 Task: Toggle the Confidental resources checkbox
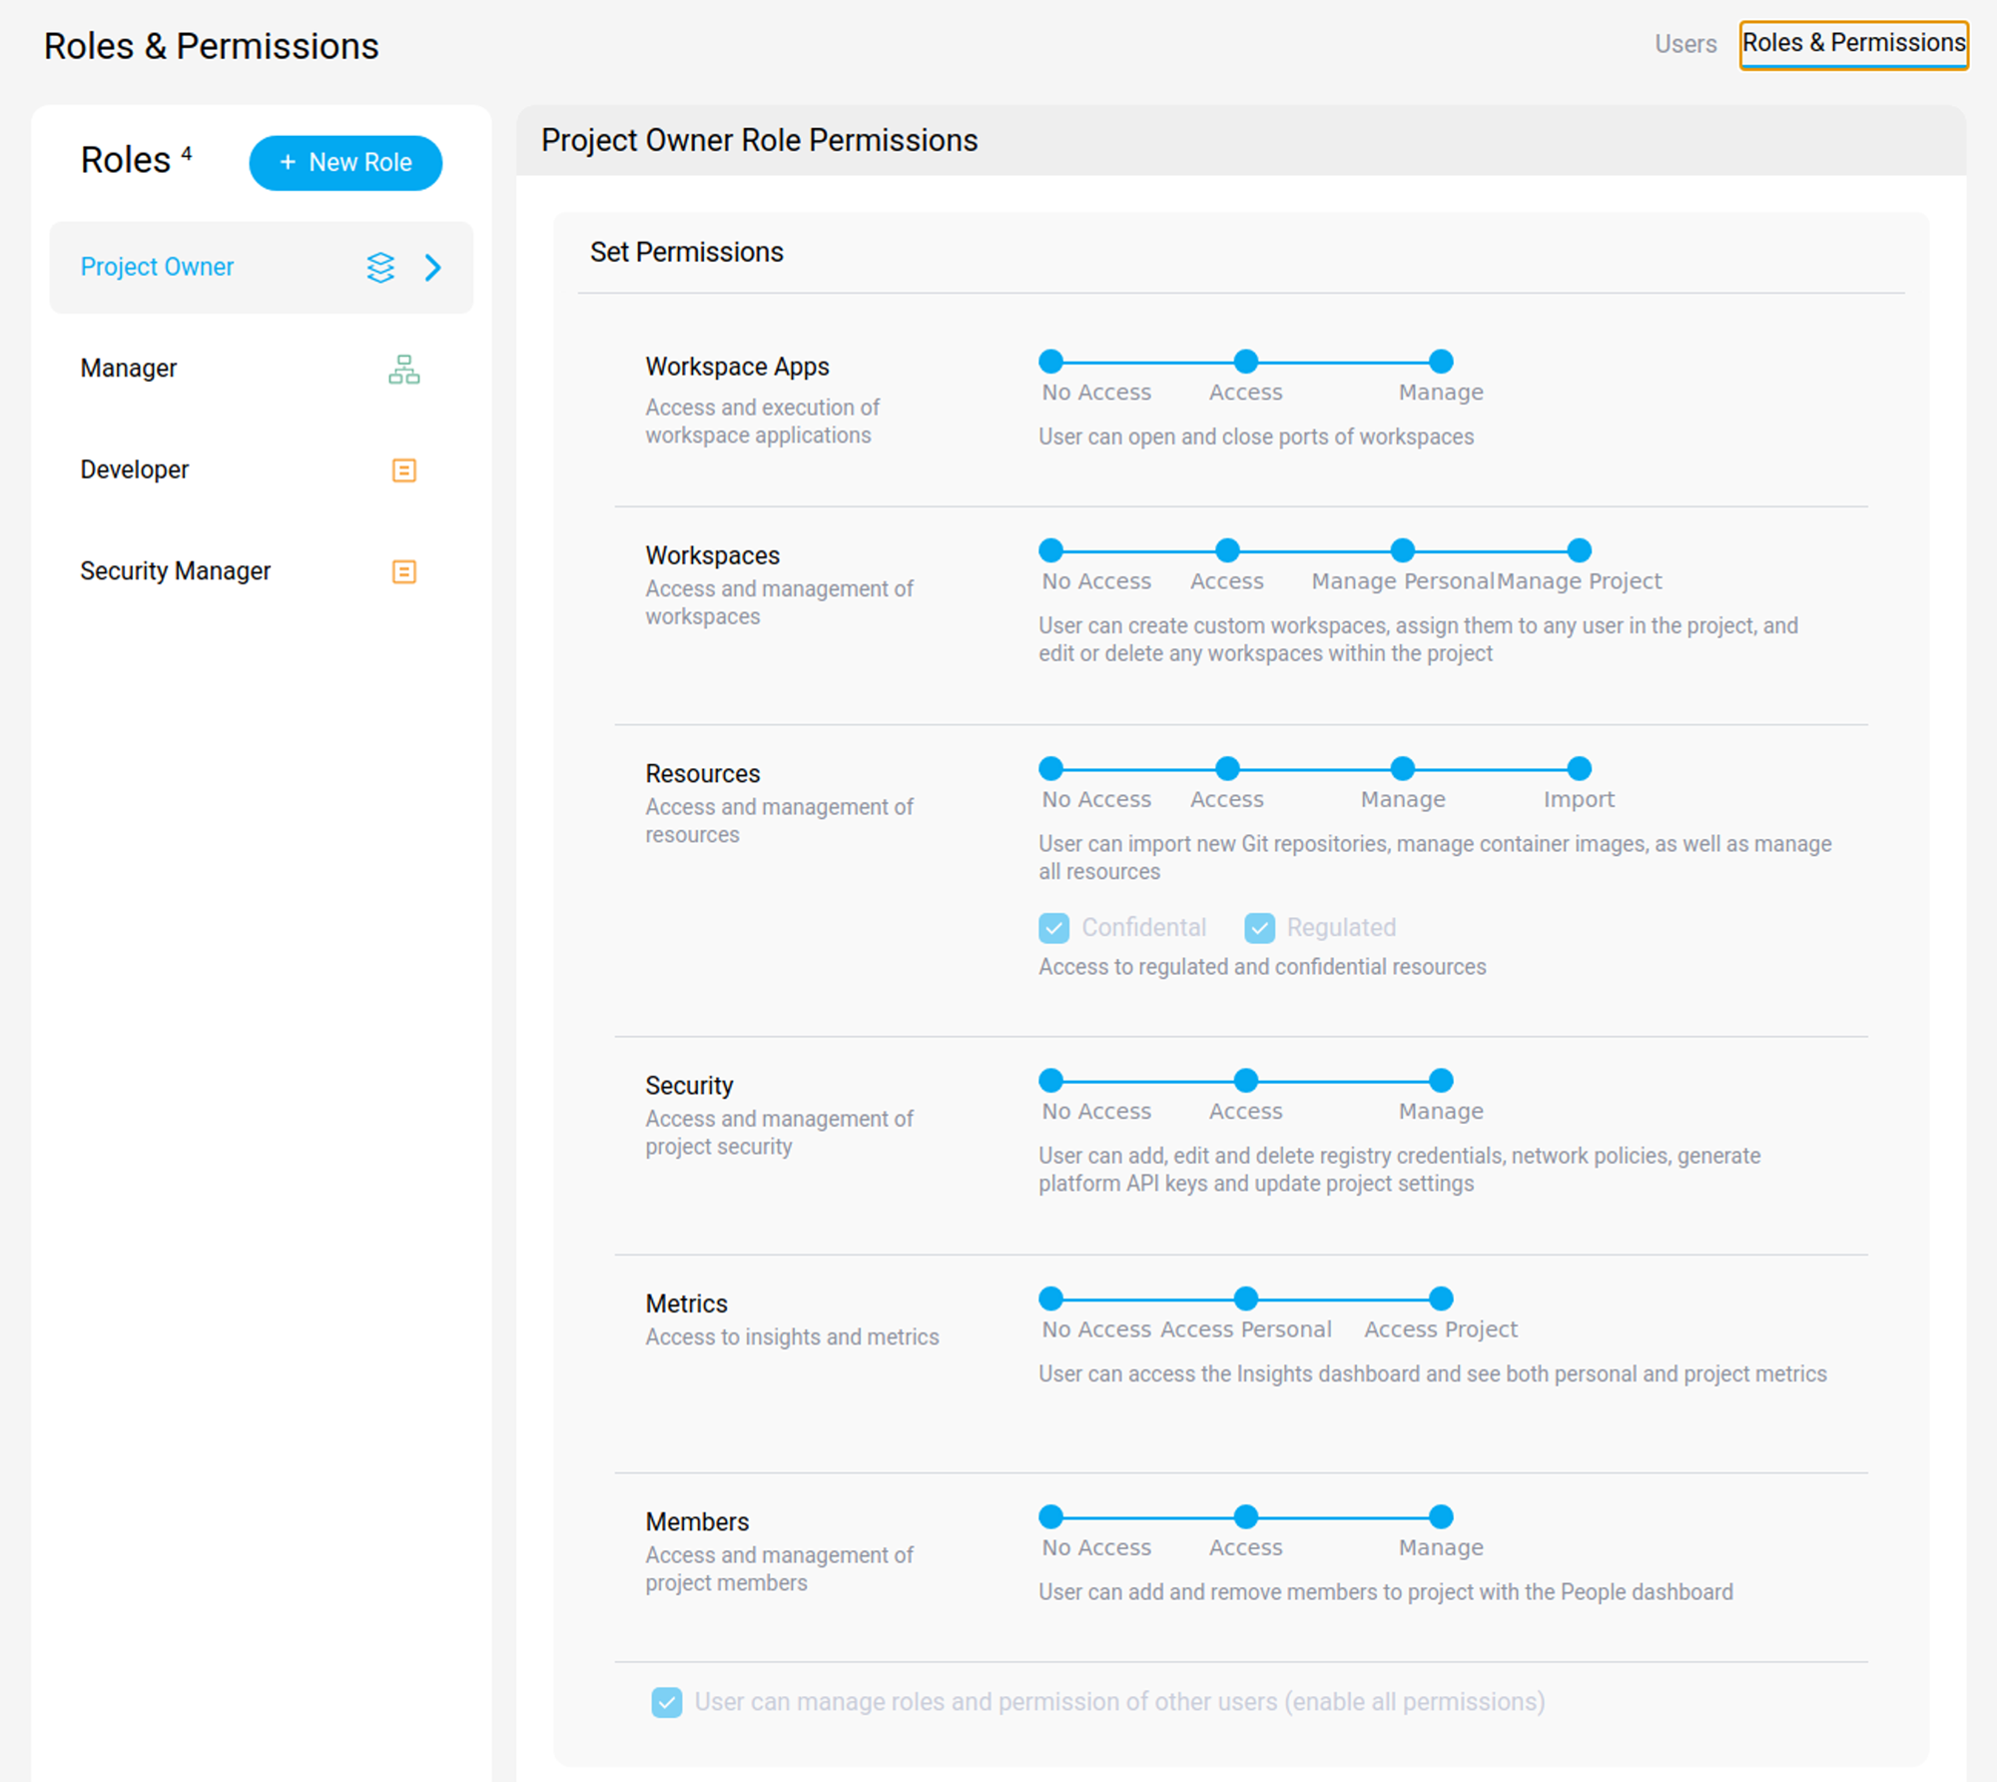[x=1053, y=927]
